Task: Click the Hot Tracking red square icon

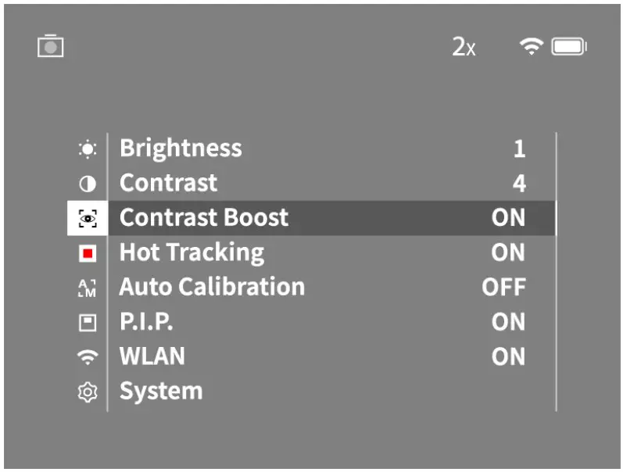Action: point(88,253)
